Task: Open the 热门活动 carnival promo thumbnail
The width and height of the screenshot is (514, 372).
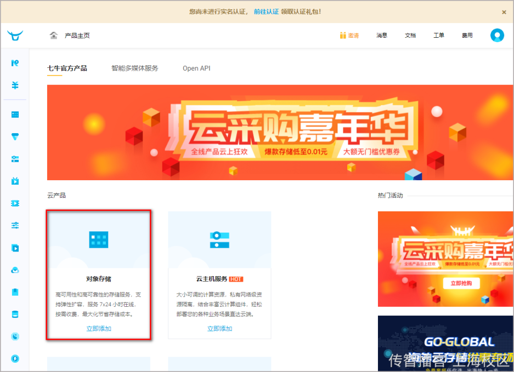Action: 445,259
